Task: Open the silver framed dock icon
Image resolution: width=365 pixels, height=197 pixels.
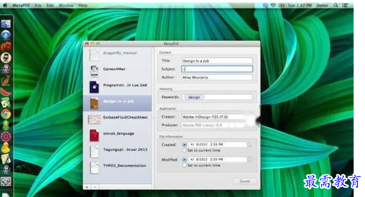Action: click(x=6, y=182)
